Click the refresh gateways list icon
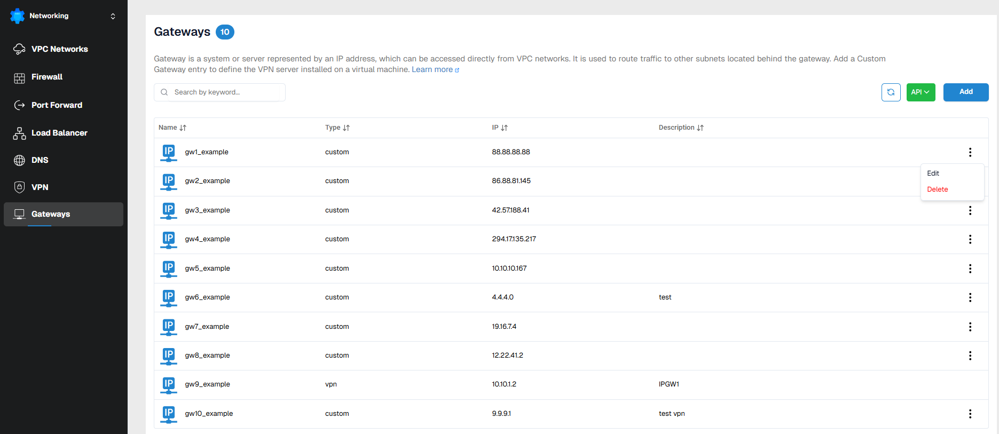The image size is (999, 434). (891, 92)
